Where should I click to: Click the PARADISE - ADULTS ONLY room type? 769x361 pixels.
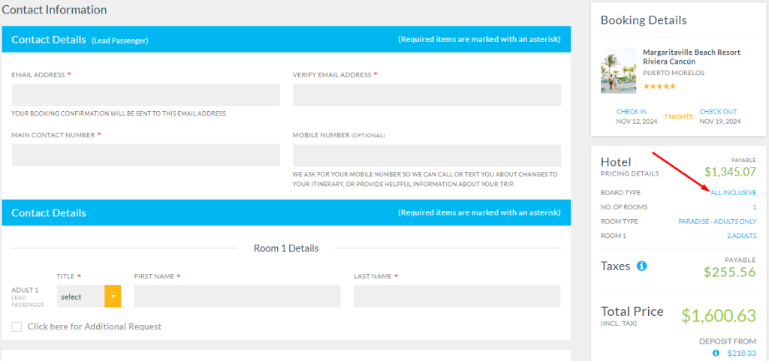717,221
